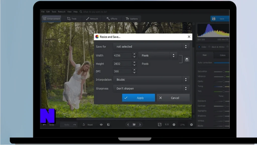This screenshot has width=257, height=145.
Task: Click the DPI input field
Action: click(x=122, y=71)
